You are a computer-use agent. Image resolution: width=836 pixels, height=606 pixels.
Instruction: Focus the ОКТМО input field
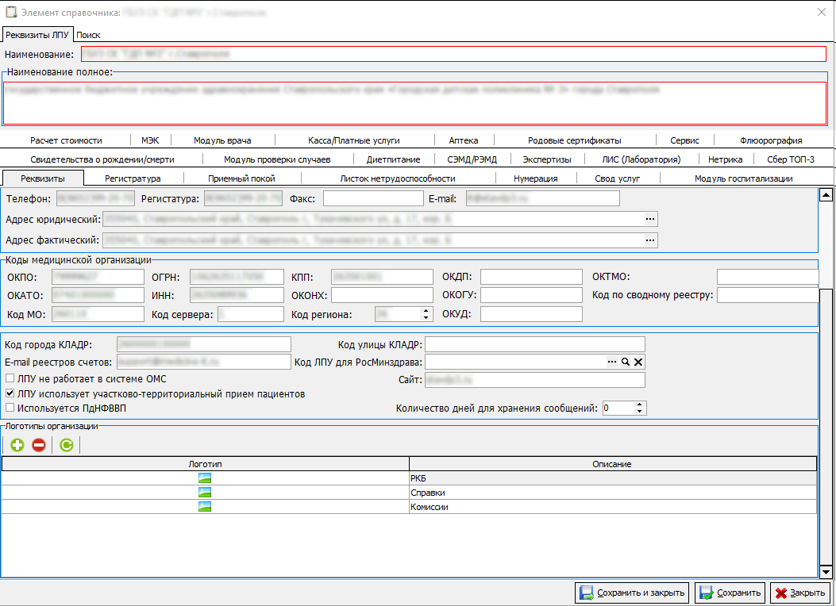[x=768, y=277]
